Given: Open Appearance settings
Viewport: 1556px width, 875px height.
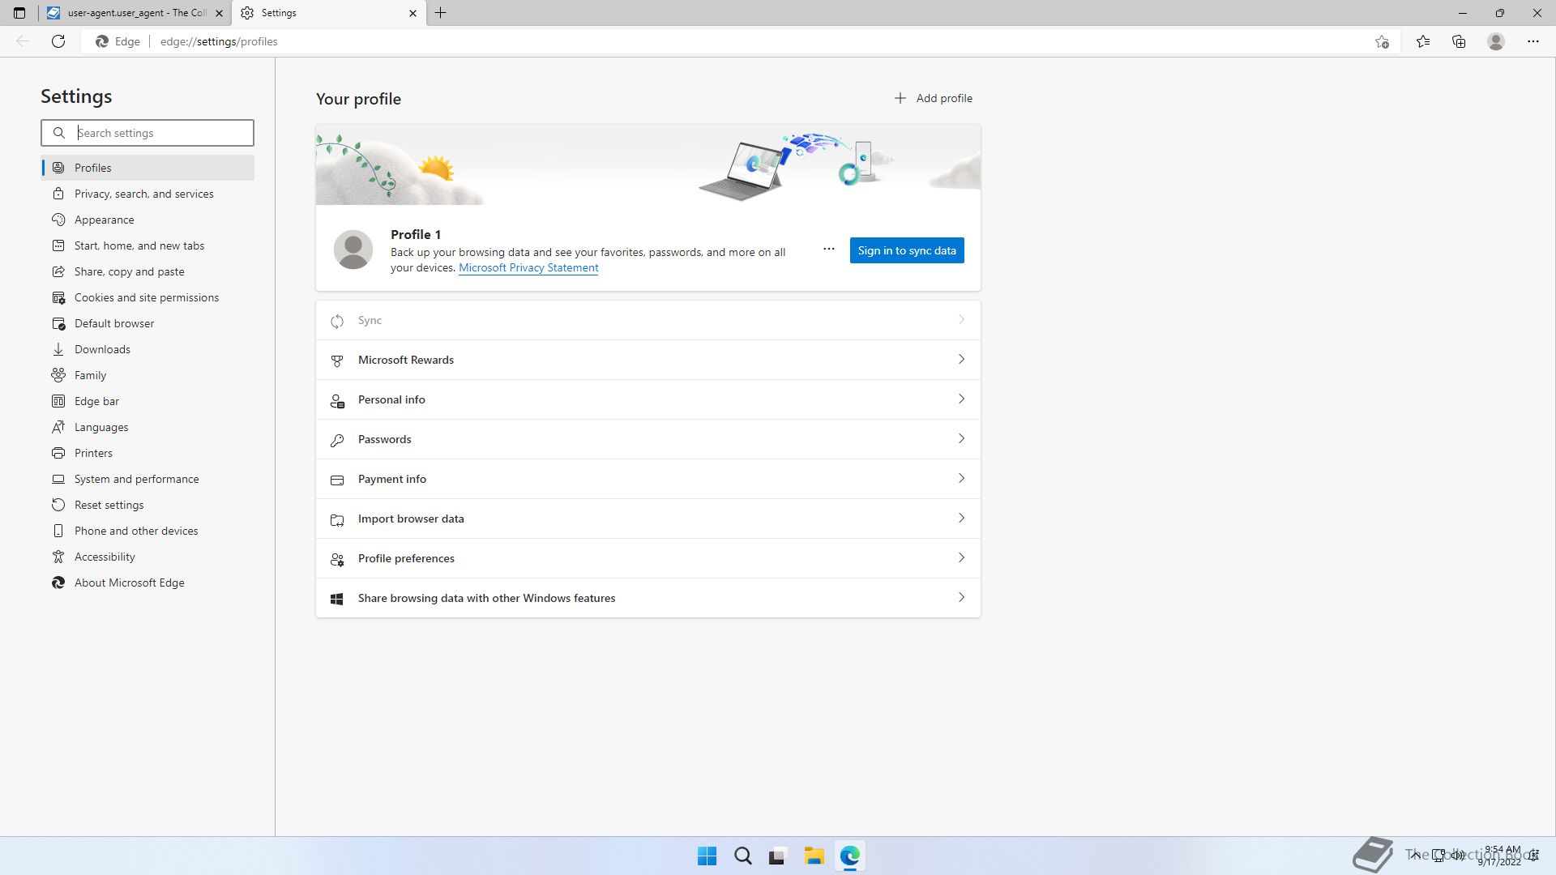Looking at the screenshot, I should coord(147,220).
